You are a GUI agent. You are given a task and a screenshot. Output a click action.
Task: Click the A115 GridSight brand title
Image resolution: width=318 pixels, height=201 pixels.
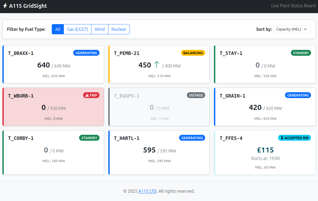pyautogui.click(x=28, y=6)
